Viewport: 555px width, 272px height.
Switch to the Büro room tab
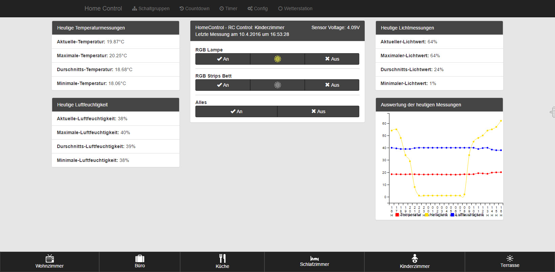tap(140, 262)
